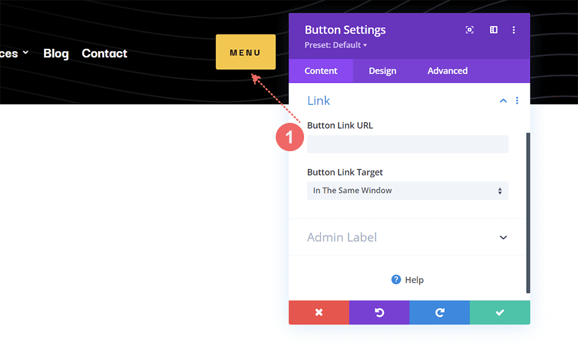Undo the last change
Screen dimensions: 578x356
click(379, 312)
